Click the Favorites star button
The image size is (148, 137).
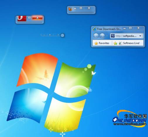point(102,43)
